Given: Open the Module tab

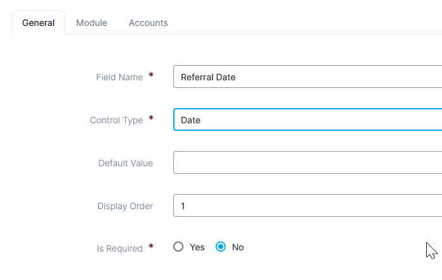Looking at the screenshot, I should (92, 23).
